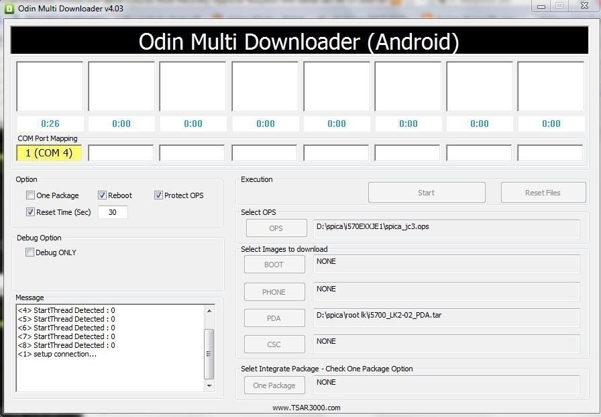Click the Message log scrollbar thumb
This screenshot has height=417, width=601.
click(x=209, y=354)
